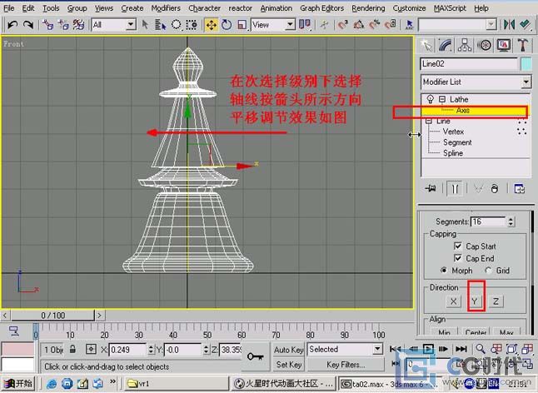Click the Pin Stack icon

coord(431,188)
